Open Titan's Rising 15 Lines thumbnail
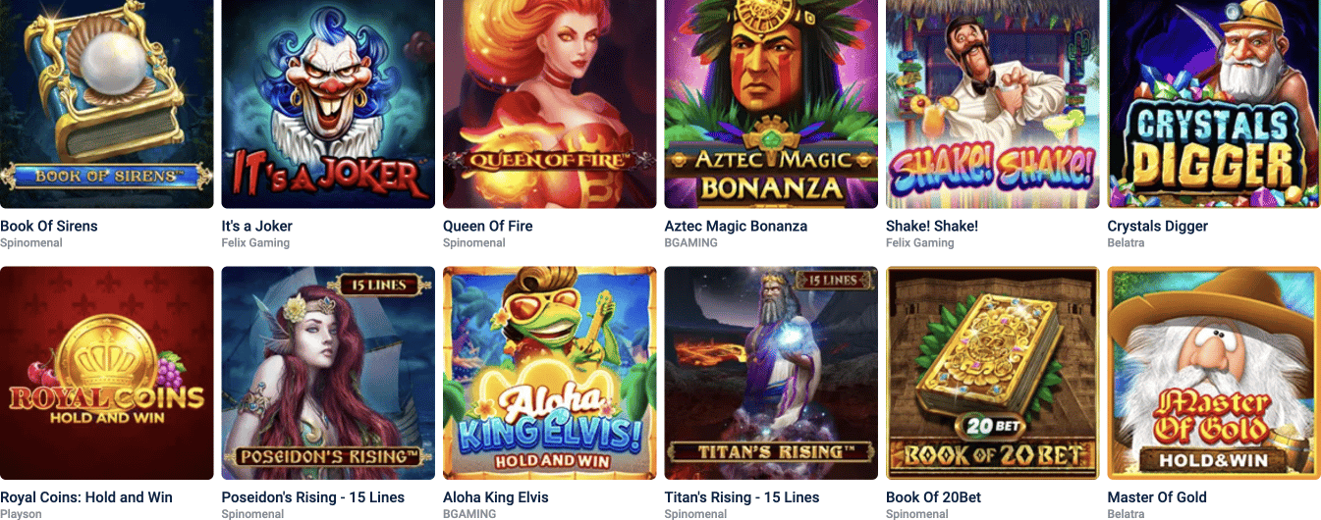 771,373
